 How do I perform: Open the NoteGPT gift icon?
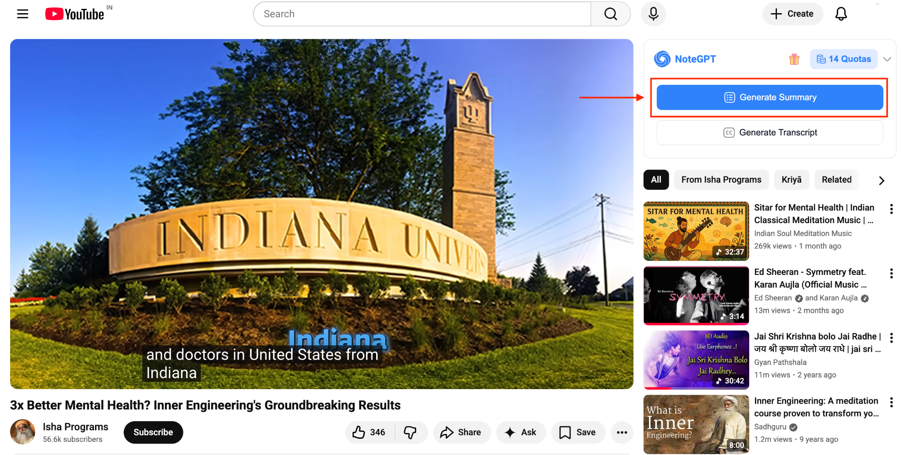point(794,59)
